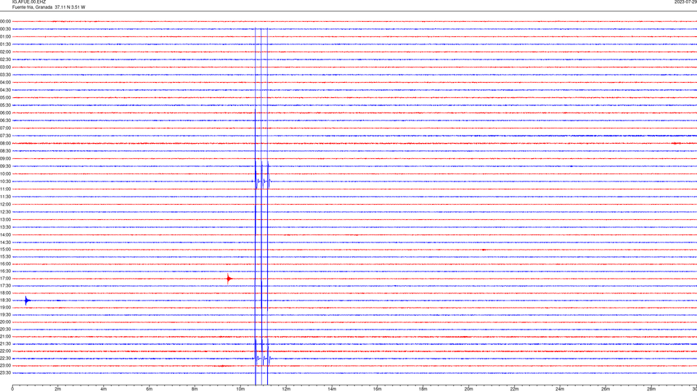
Task: Click the 6m tick on the bottom axis
Action: [149, 389]
